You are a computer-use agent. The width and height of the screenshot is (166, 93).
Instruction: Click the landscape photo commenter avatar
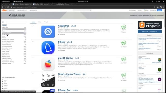coord(160,60)
